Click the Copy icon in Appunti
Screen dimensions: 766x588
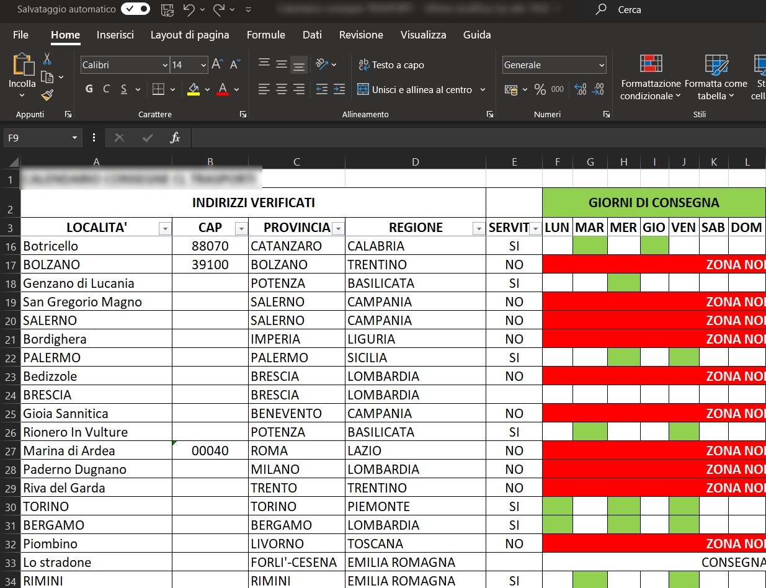tap(47, 77)
